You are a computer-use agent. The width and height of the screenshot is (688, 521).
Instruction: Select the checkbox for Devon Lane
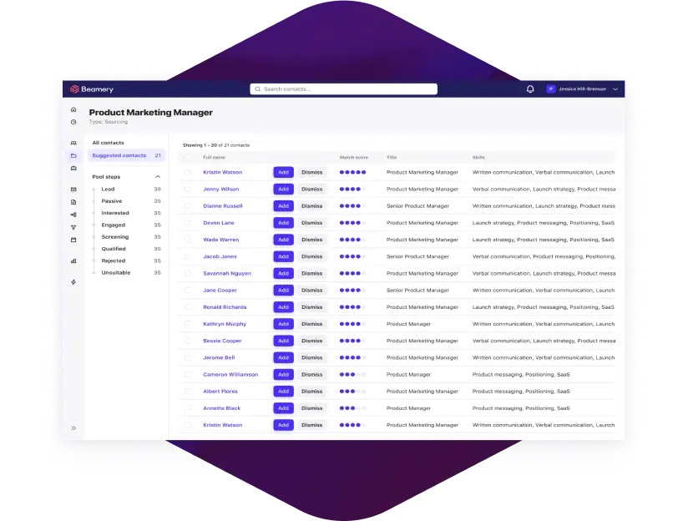coord(188,223)
